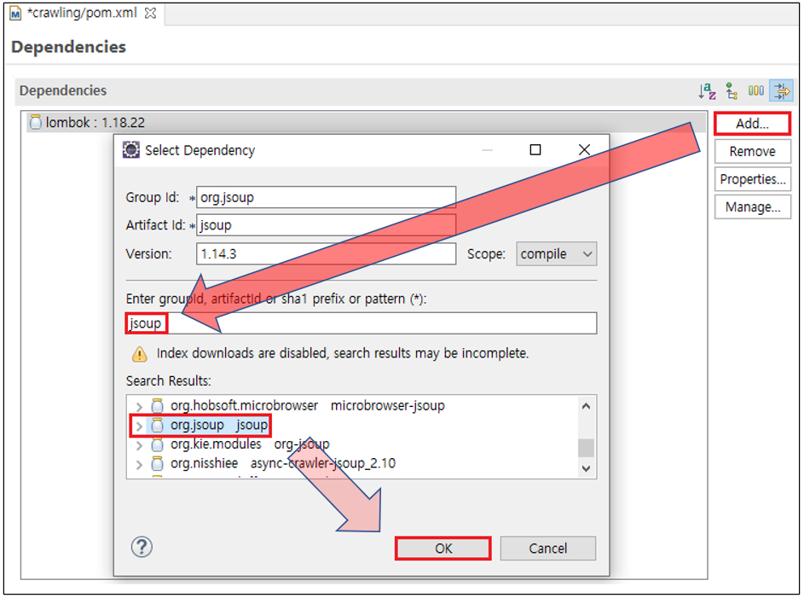Click the Add... button

pyautogui.click(x=752, y=124)
